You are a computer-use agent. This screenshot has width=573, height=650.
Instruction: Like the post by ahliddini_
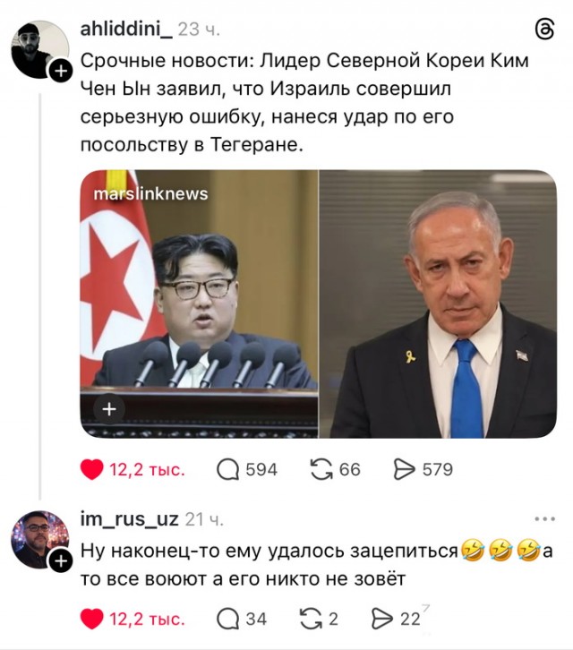(x=91, y=470)
